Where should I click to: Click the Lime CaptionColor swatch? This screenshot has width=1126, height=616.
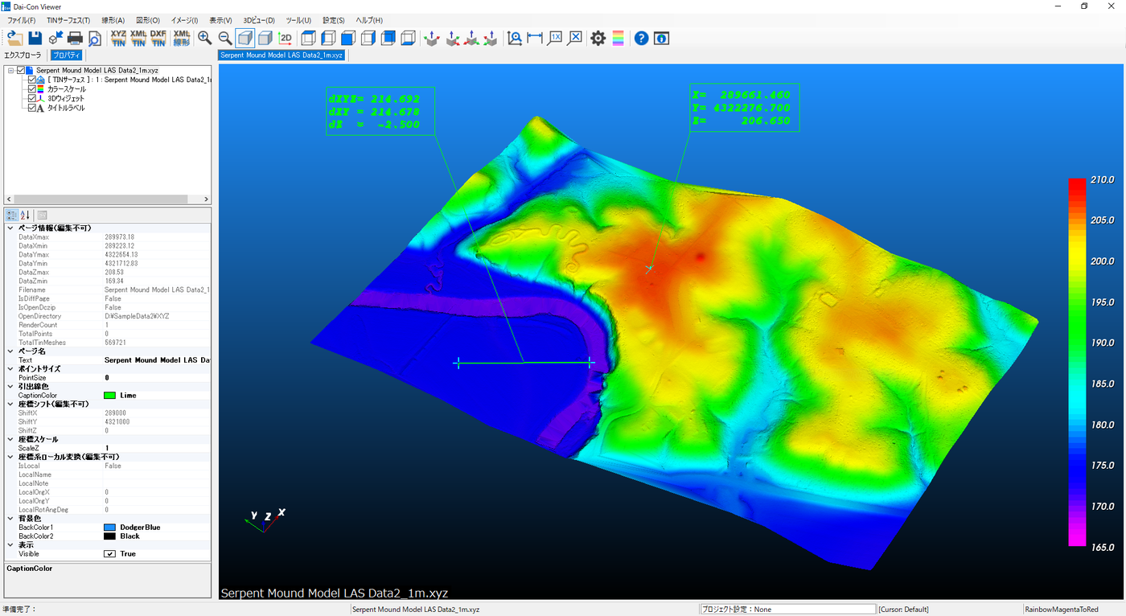click(x=110, y=396)
